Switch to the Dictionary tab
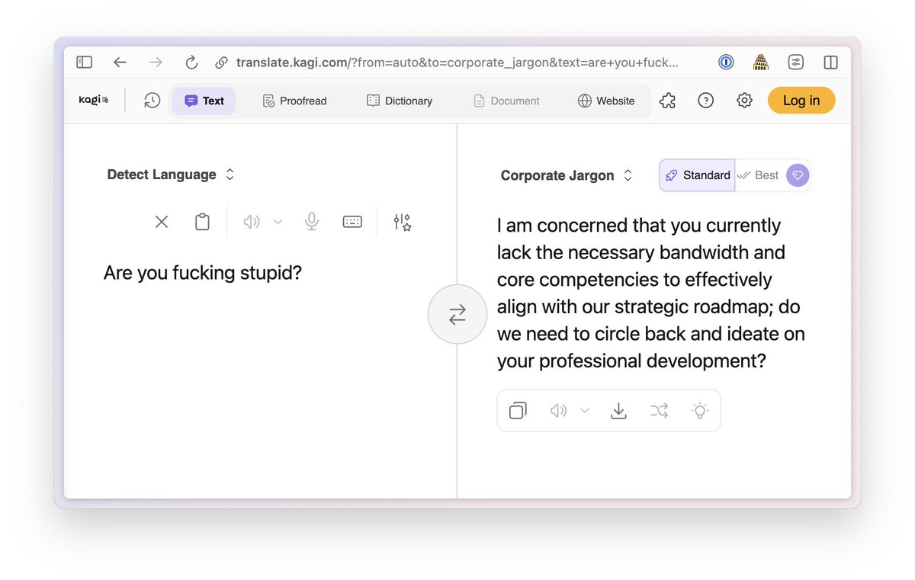Viewport: 915px width, 580px height. [400, 101]
